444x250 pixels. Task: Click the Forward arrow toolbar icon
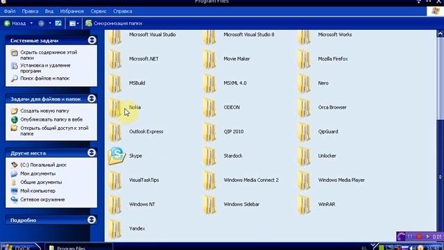42,24
